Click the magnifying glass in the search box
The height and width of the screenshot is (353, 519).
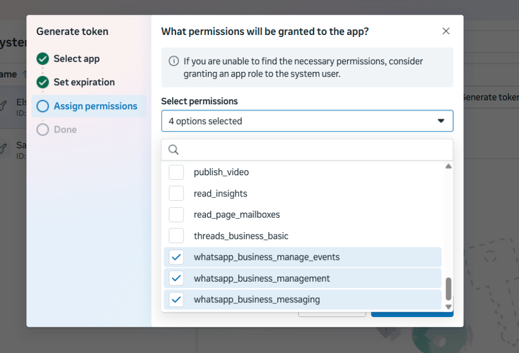(173, 149)
